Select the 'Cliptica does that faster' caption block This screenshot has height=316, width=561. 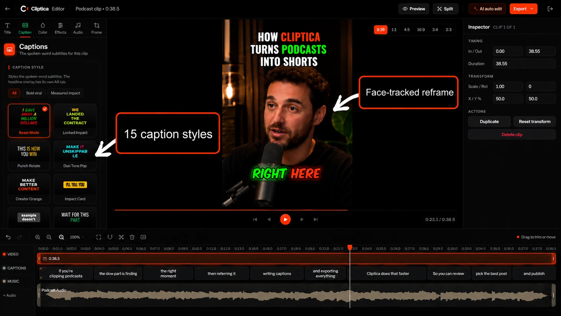point(388,273)
